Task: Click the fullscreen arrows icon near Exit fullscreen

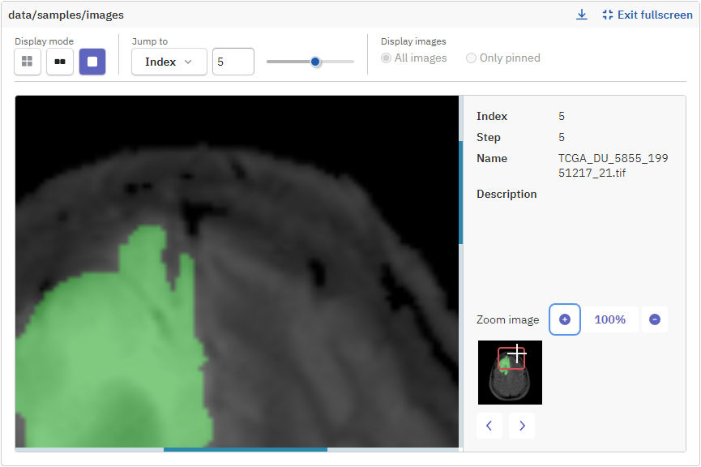Action: [606, 14]
